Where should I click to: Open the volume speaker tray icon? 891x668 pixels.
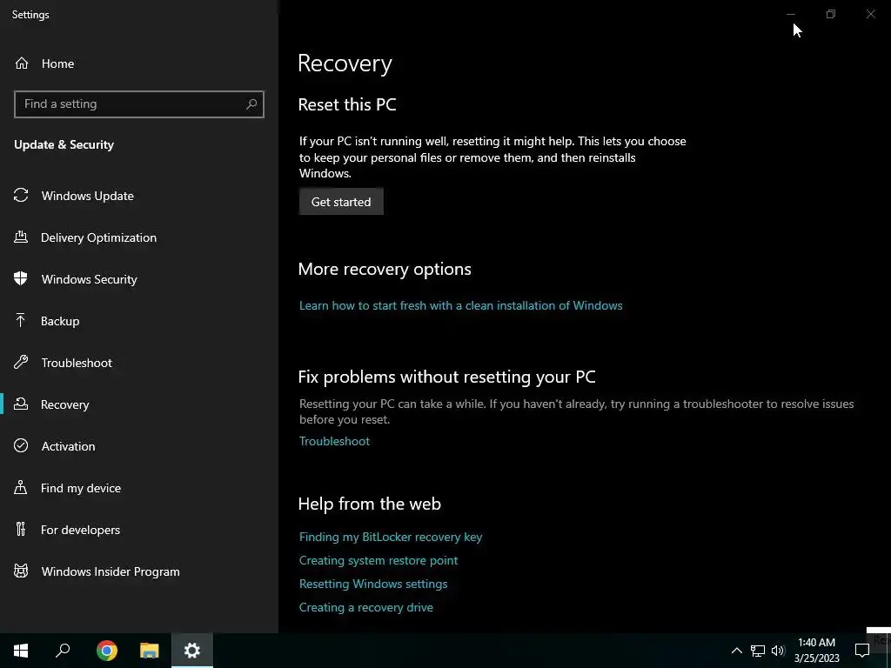click(x=778, y=651)
